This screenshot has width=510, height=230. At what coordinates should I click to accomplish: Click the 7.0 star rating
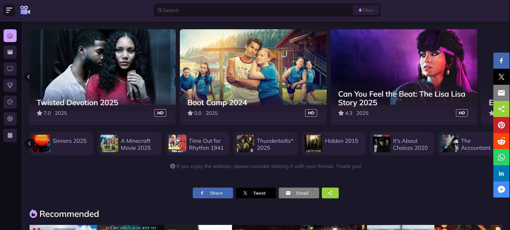coord(44,113)
